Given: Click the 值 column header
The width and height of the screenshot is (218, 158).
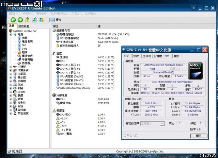Looking at the screenshot, I should tap(140, 26).
